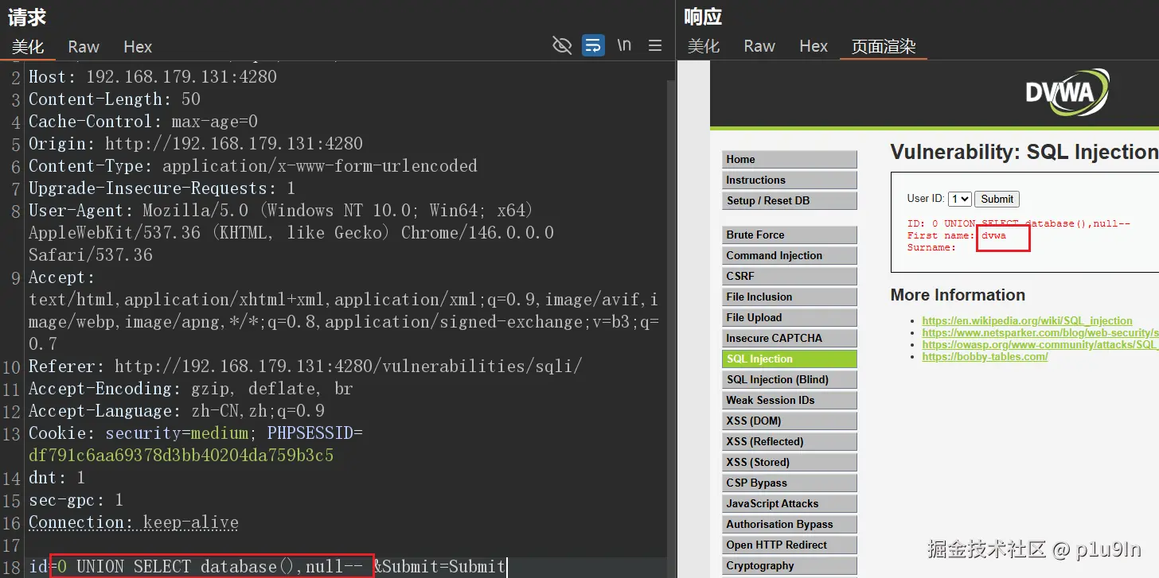Click the Referer header line
The image size is (1159, 578).
[306, 367]
